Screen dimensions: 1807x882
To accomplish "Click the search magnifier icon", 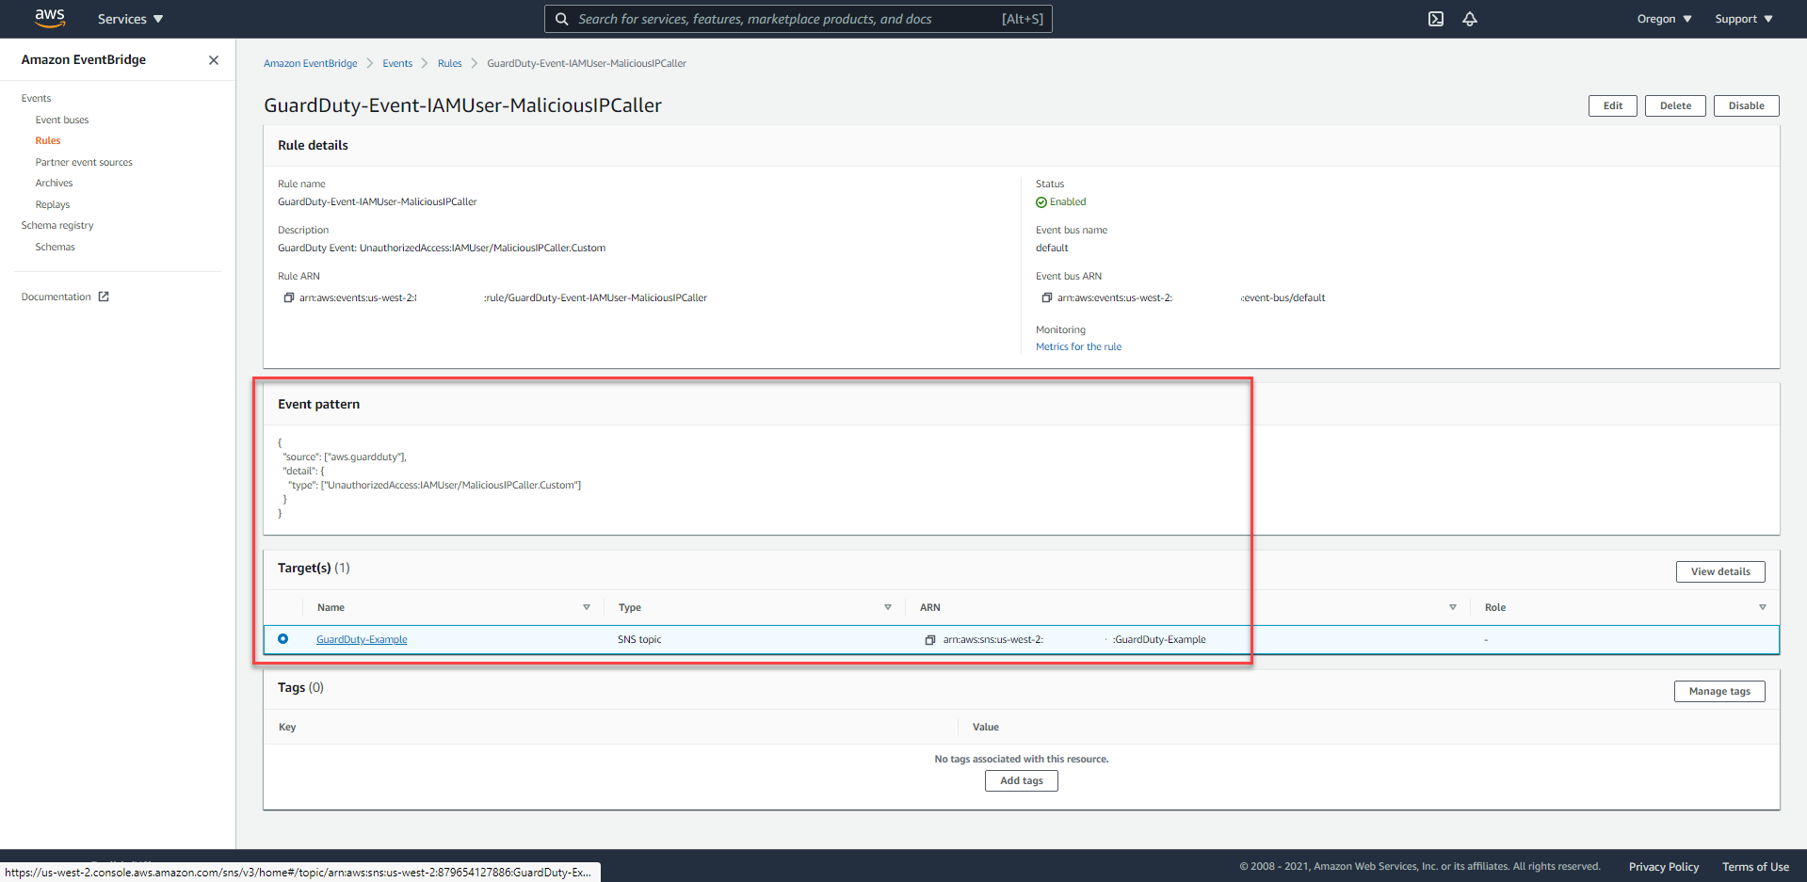I will pyautogui.click(x=562, y=19).
